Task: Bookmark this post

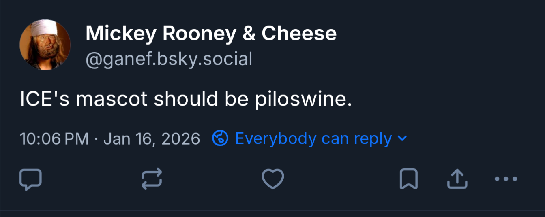Action: point(408,179)
